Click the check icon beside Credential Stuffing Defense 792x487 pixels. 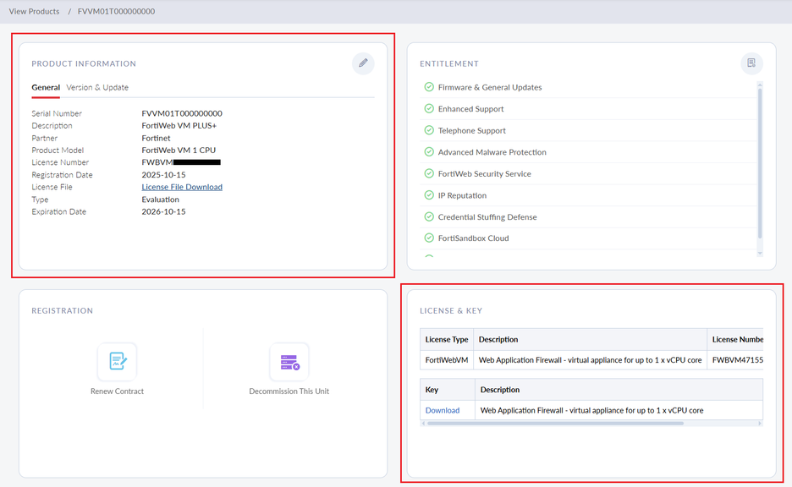(x=429, y=217)
